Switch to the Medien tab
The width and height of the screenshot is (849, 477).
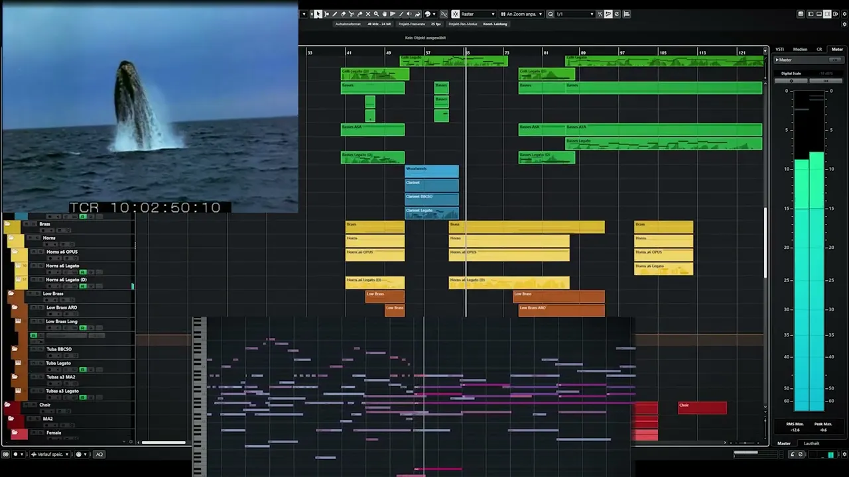[800, 49]
